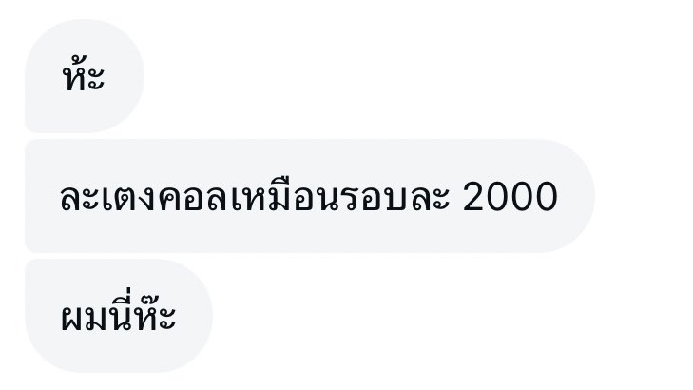This screenshot has height=390, width=693.
Task: Click the message bubble mentioning 2000
Action: [x=310, y=196]
